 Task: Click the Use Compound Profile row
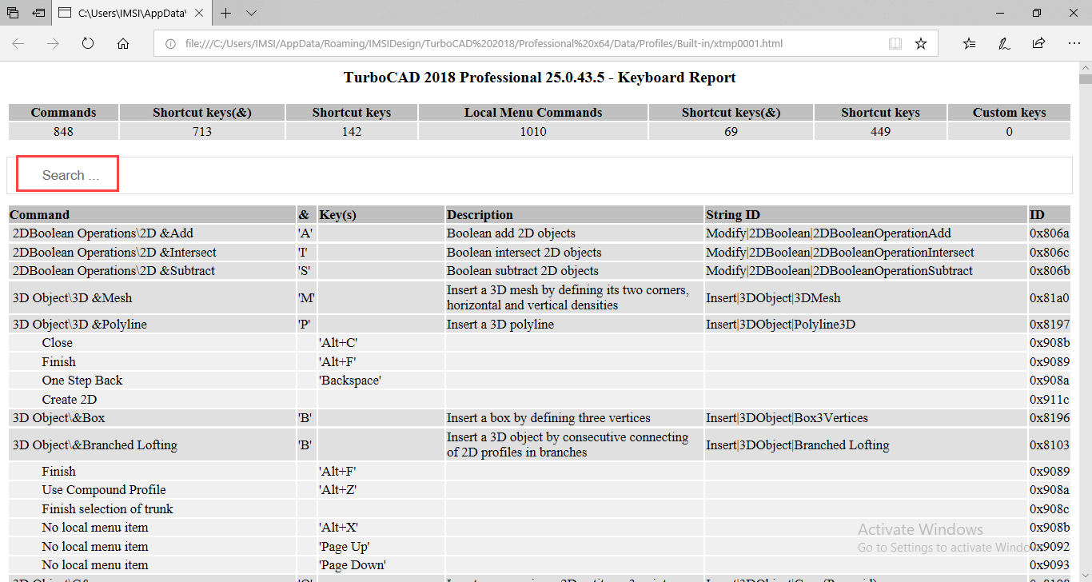pyautogui.click(x=540, y=490)
